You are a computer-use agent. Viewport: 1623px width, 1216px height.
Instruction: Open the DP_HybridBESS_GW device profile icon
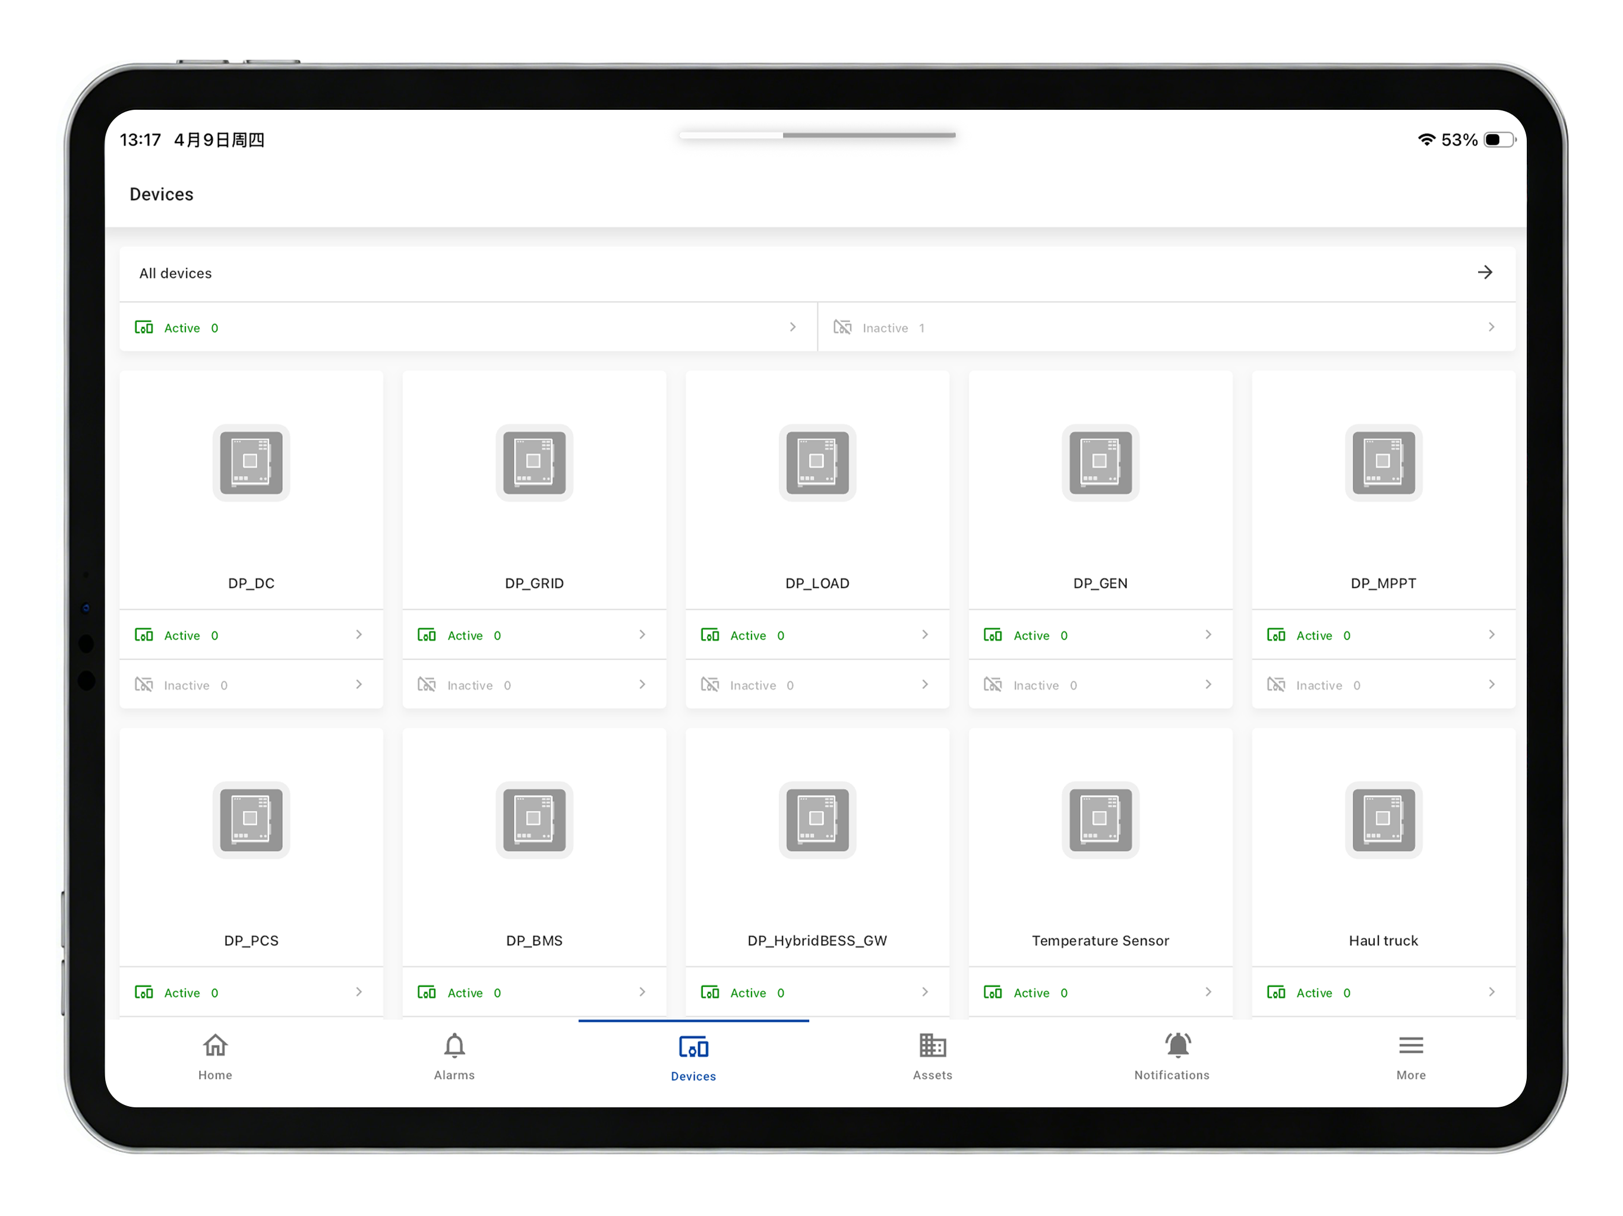click(x=817, y=820)
